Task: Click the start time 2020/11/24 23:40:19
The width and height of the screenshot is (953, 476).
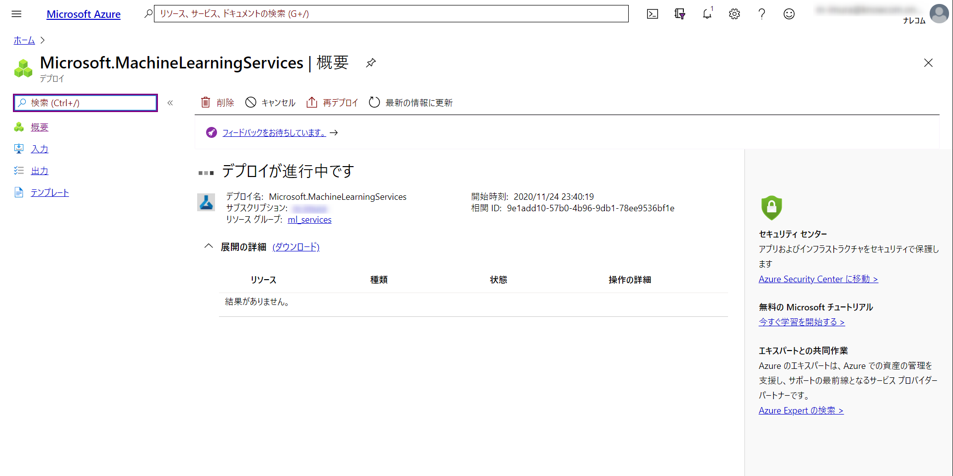Action: pos(554,197)
